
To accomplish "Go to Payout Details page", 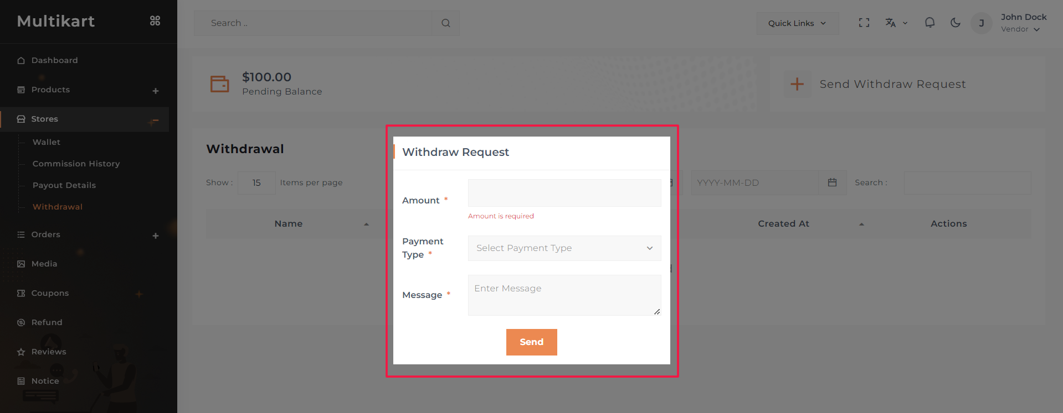I will [x=64, y=185].
